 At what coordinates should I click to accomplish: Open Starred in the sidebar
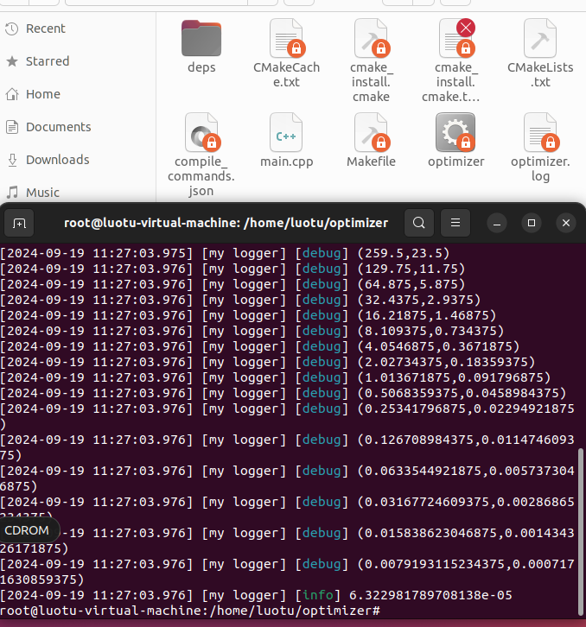click(47, 61)
